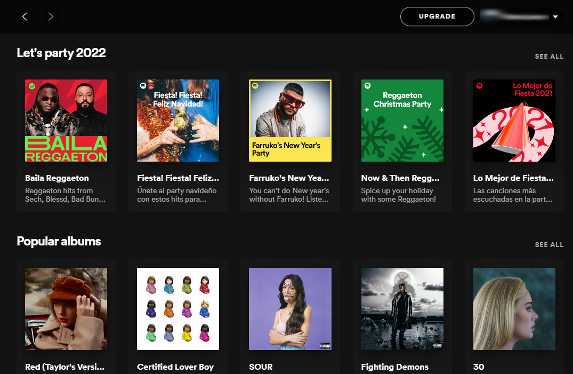This screenshot has height=374, width=573.
Task: Open the Certified Lover Boy album cover
Action: [178, 309]
